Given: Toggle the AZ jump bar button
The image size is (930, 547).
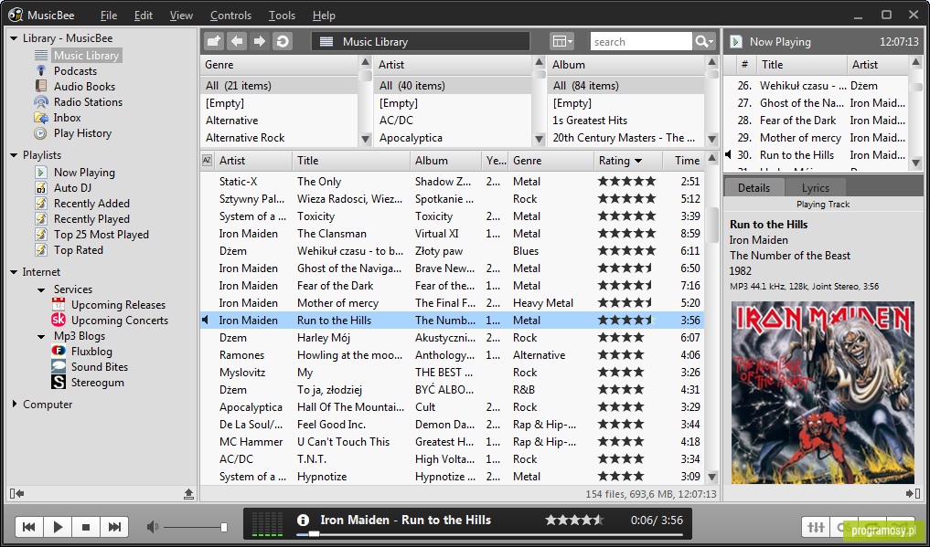Looking at the screenshot, I should tap(207, 161).
